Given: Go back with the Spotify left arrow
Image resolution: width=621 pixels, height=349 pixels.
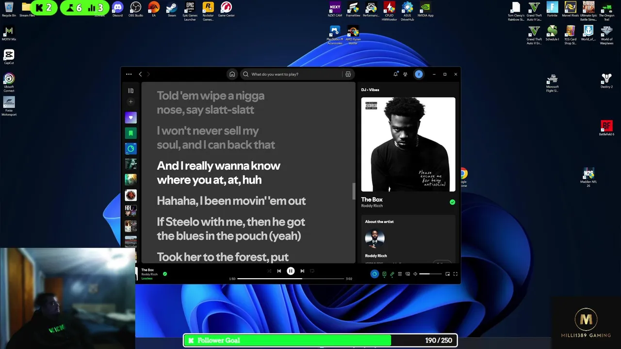Looking at the screenshot, I should click(x=140, y=74).
